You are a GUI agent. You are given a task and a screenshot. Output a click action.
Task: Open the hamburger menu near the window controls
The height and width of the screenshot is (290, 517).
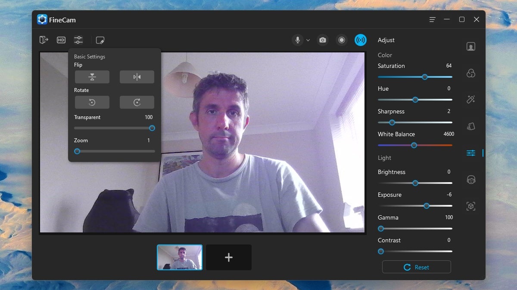432,19
